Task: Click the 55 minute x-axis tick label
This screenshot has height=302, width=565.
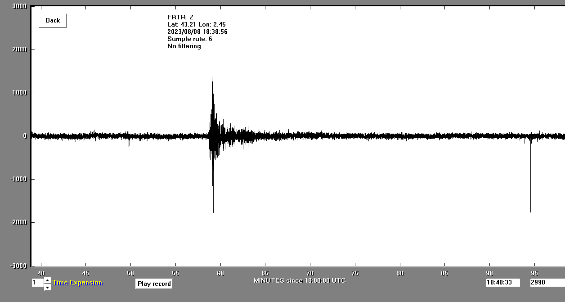Action: point(175,273)
